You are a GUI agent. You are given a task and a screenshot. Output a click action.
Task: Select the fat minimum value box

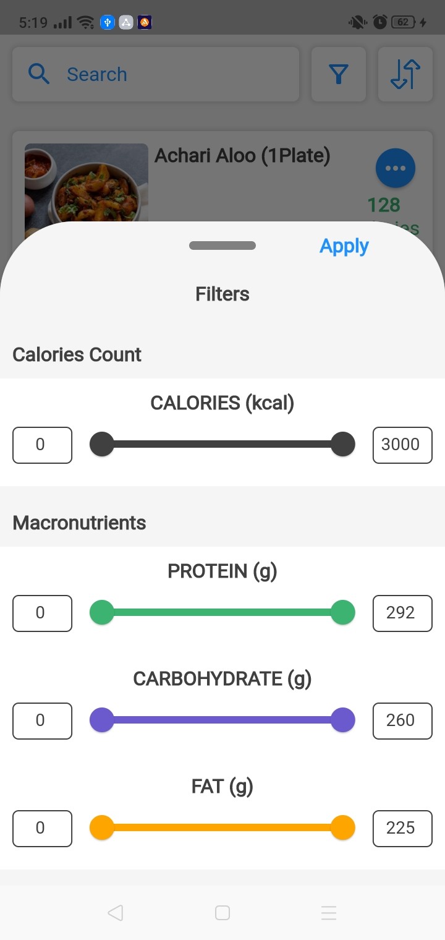click(x=42, y=828)
